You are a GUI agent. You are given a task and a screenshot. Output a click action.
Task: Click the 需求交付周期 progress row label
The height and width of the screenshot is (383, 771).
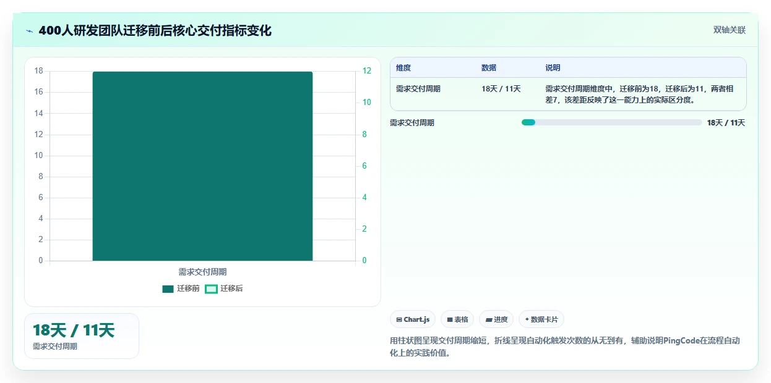pos(412,123)
